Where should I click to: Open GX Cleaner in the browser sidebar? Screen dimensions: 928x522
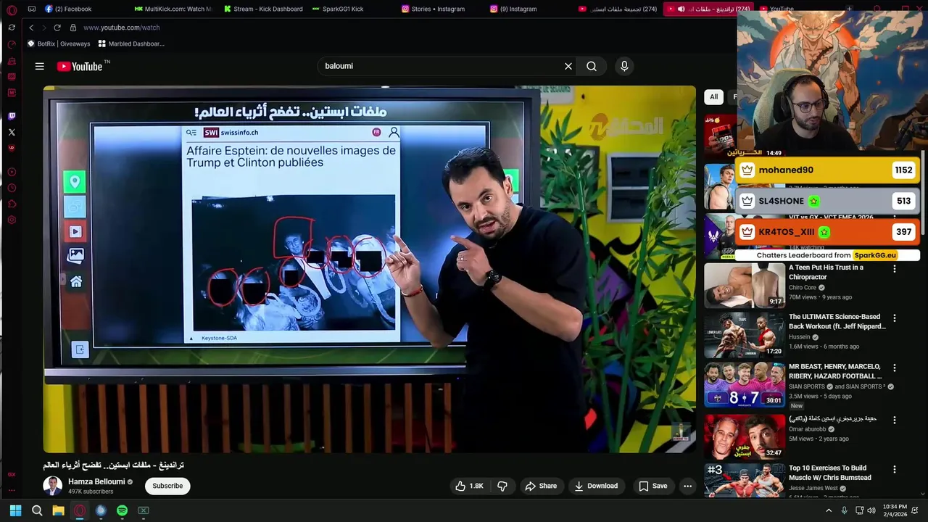pos(12,60)
